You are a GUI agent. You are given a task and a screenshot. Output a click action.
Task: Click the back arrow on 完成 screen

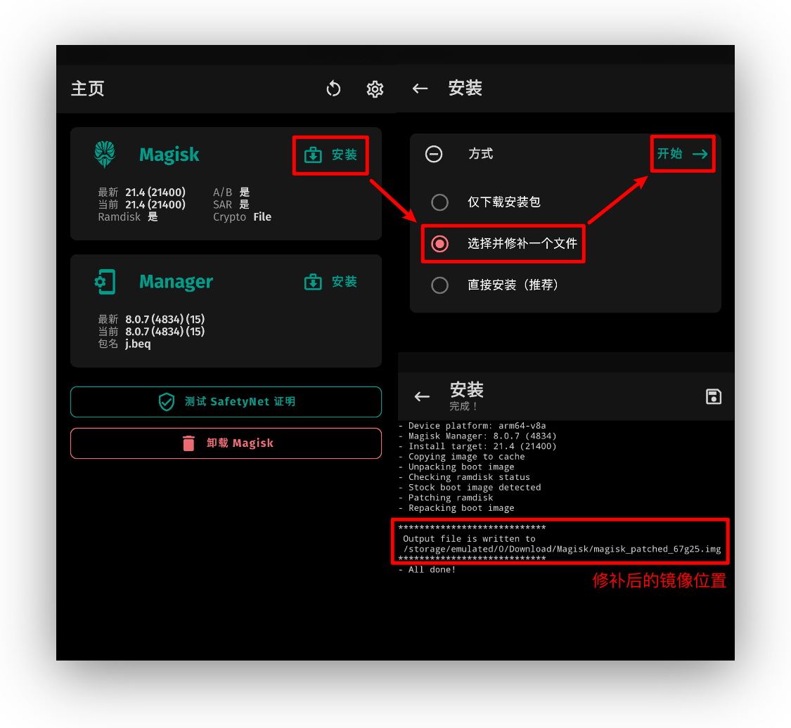tap(422, 397)
